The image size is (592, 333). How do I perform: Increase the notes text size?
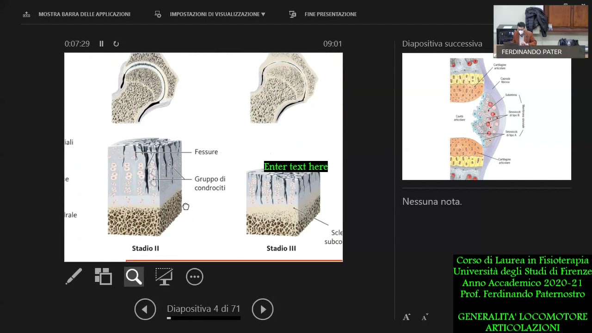coord(407,317)
